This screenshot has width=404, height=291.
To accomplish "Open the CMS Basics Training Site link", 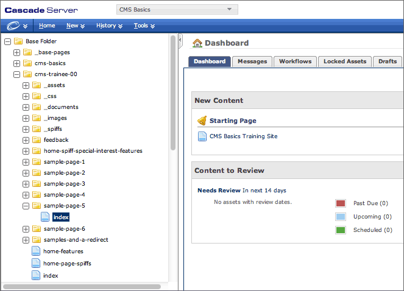I will 243,136.
